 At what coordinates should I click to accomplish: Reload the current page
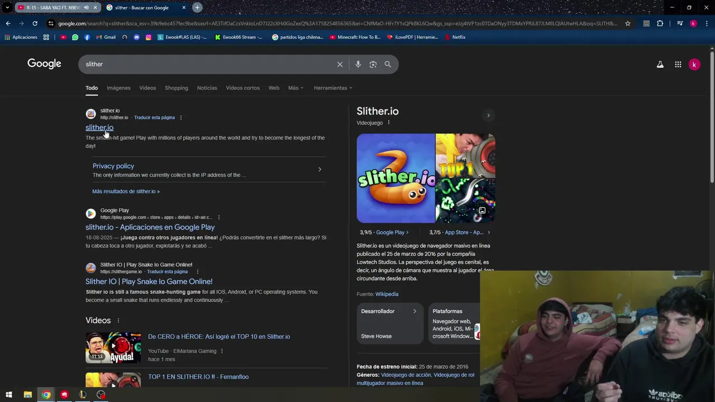coord(35,23)
